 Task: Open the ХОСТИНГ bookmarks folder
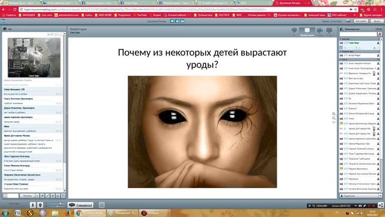click(222, 15)
